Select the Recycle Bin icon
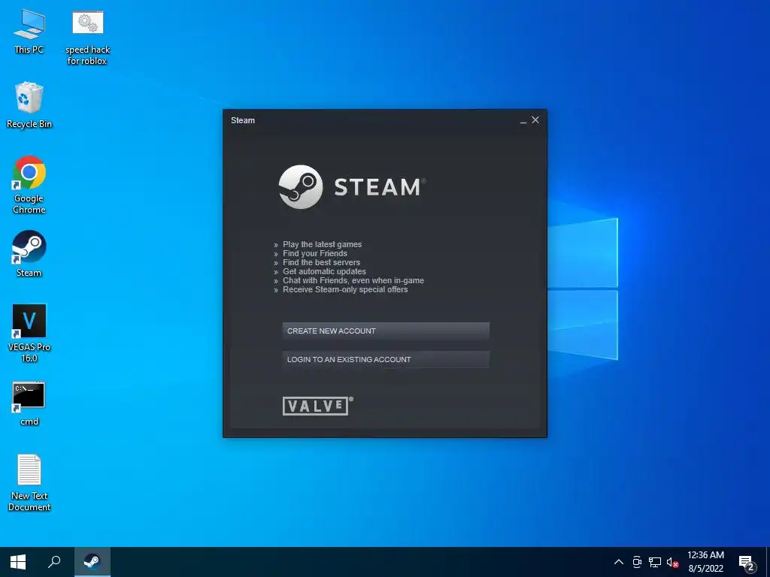This screenshot has width=770, height=577. coord(29,105)
